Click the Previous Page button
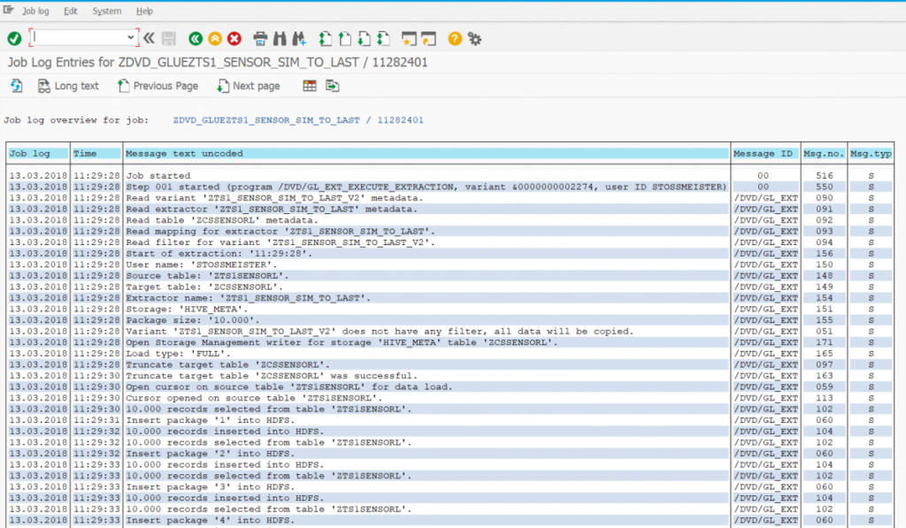 click(157, 86)
